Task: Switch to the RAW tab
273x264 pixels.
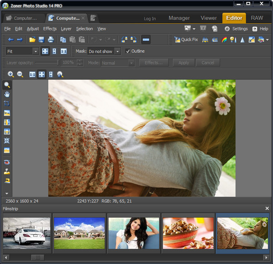Action: click(x=257, y=18)
